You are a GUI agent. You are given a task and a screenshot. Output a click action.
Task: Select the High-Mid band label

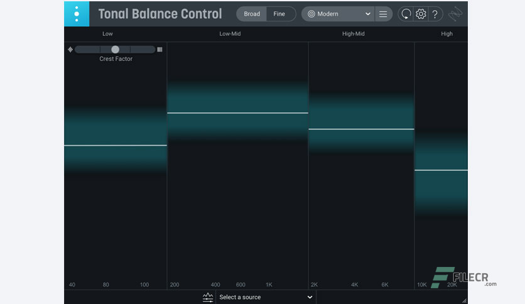tap(353, 34)
